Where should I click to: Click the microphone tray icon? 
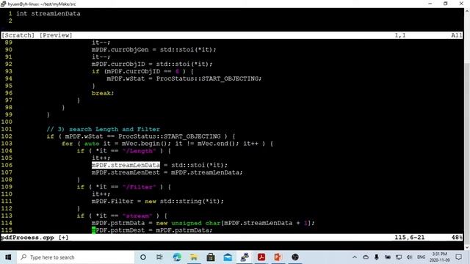[x=377, y=257]
